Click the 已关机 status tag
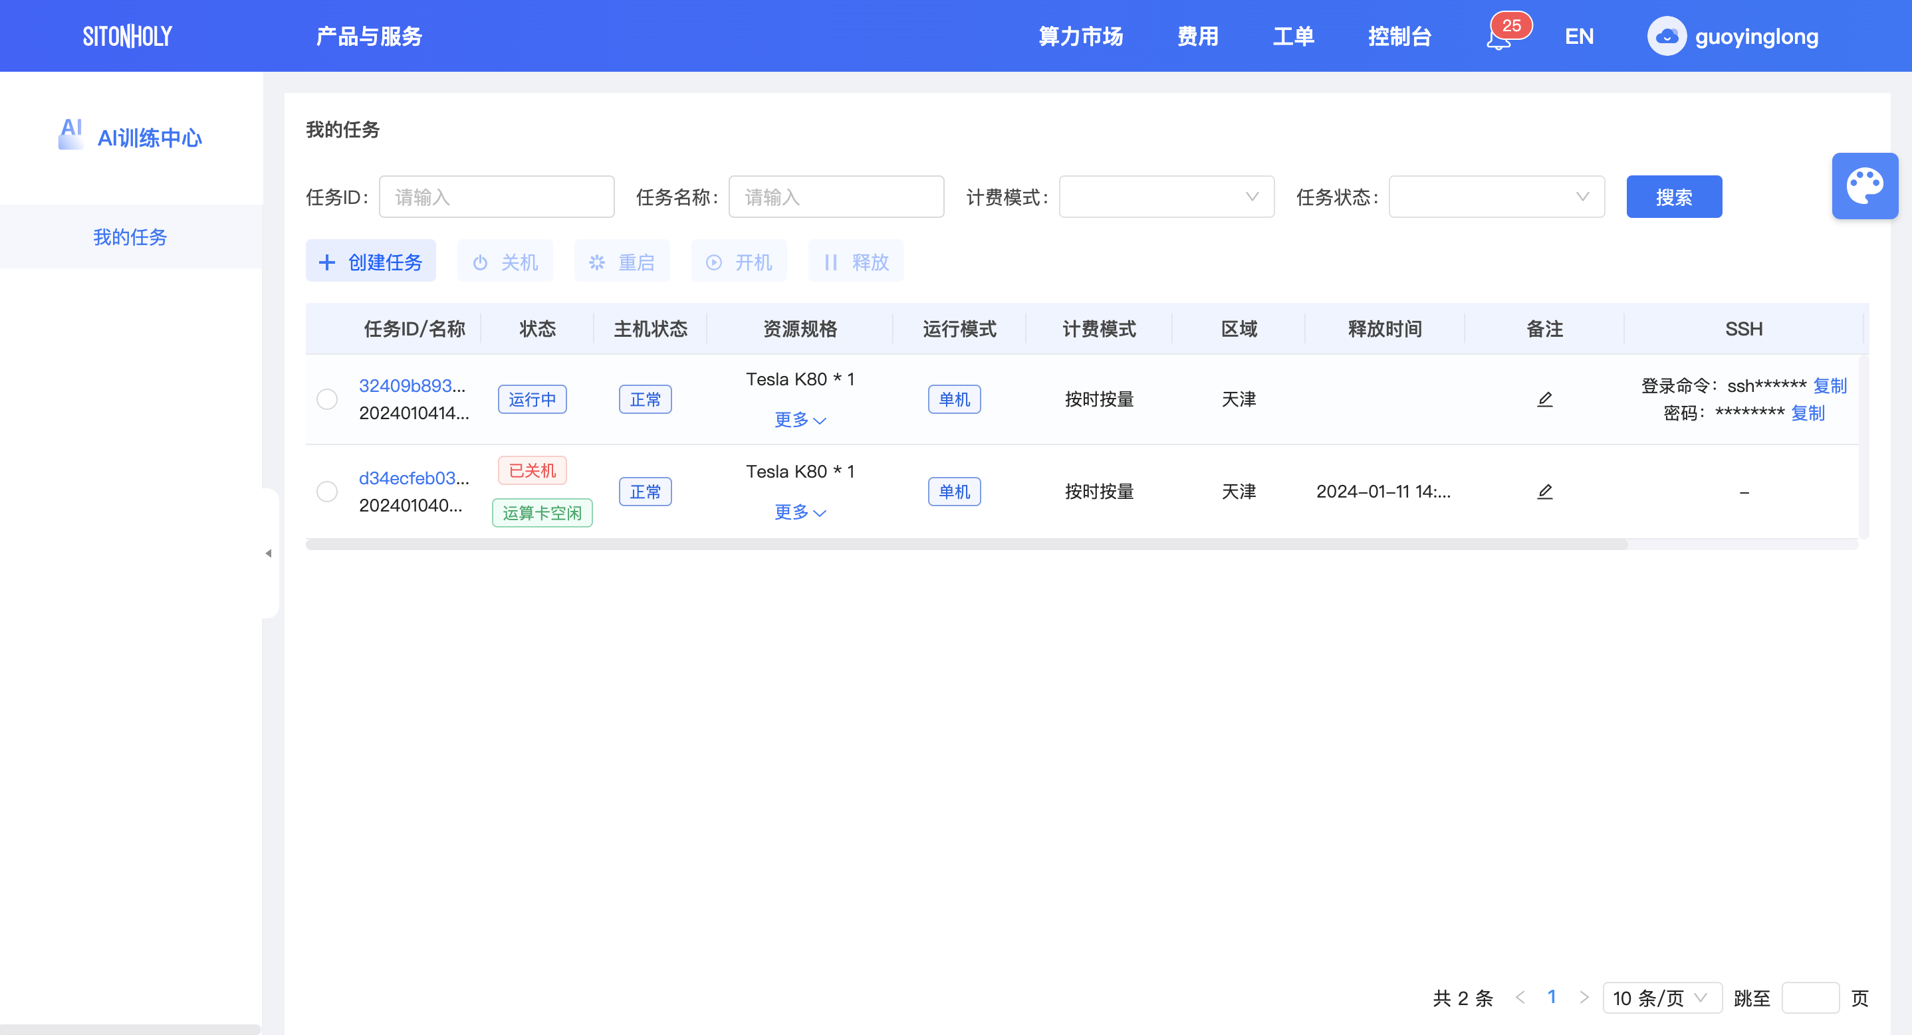This screenshot has height=1035, width=1912. (533, 470)
